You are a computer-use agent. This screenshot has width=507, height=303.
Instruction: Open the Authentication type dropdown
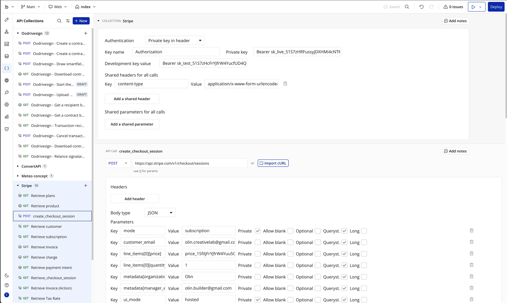pyautogui.click(x=175, y=40)
